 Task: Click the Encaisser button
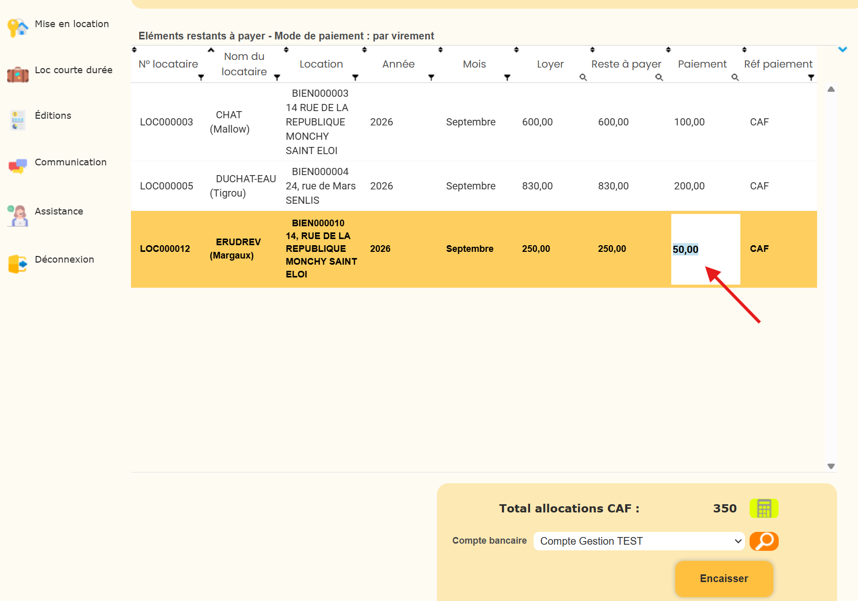tap(724, 578)
